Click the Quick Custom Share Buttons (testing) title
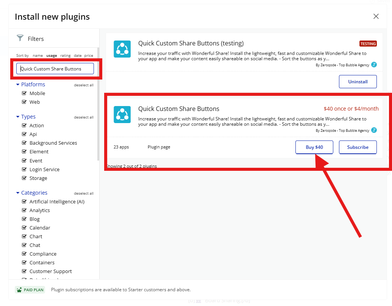The width and height of the screenshot is (392, 306). pos(191,43)
